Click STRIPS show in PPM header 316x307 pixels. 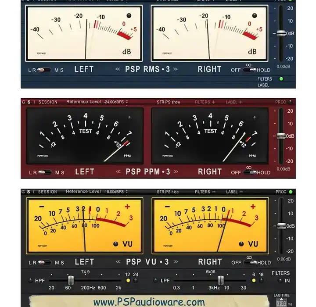(168, 102)
